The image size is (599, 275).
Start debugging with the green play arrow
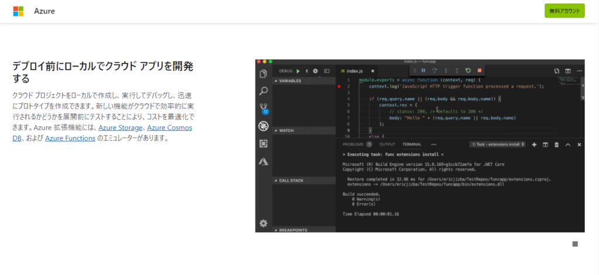(x=298, y=71)
